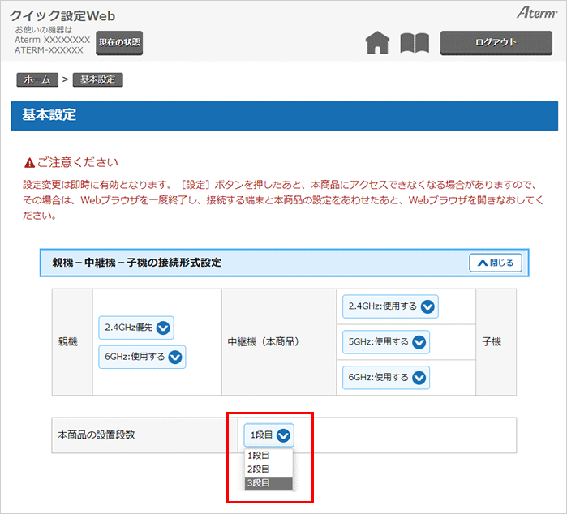Screen dimensions: 567x514
Task: Open repeater 5GHz:使用する dropdown
Action: (x=387, y=342)
